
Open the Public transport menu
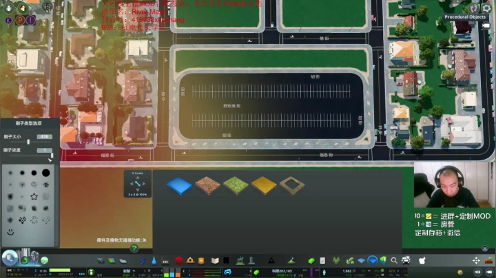(x=226, y=261)
